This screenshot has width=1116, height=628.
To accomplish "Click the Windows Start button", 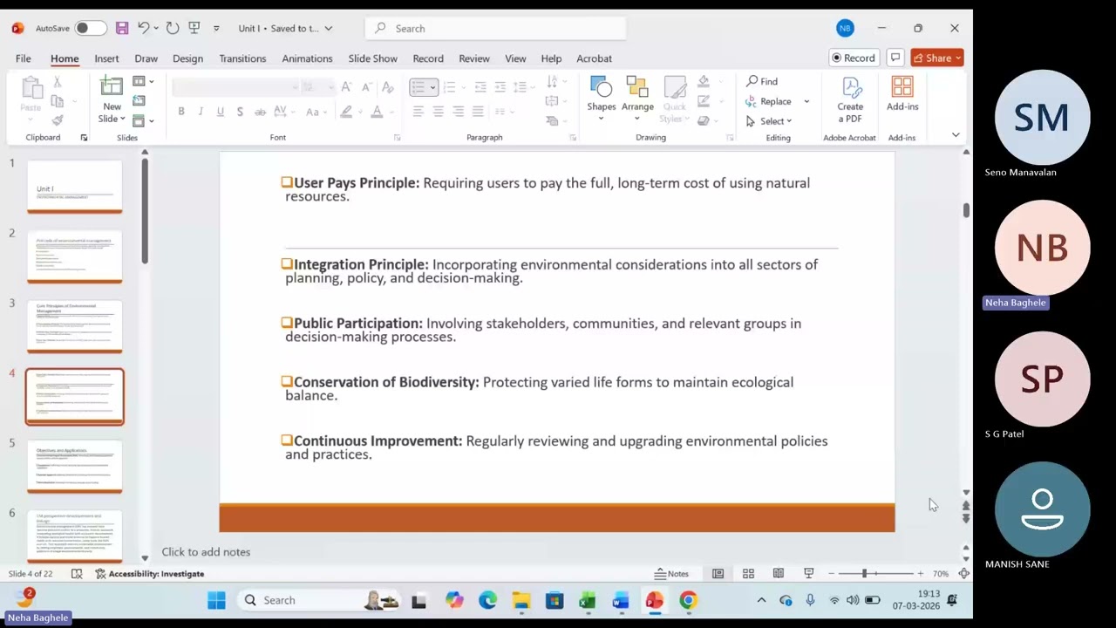I will (x=216, y=600).
